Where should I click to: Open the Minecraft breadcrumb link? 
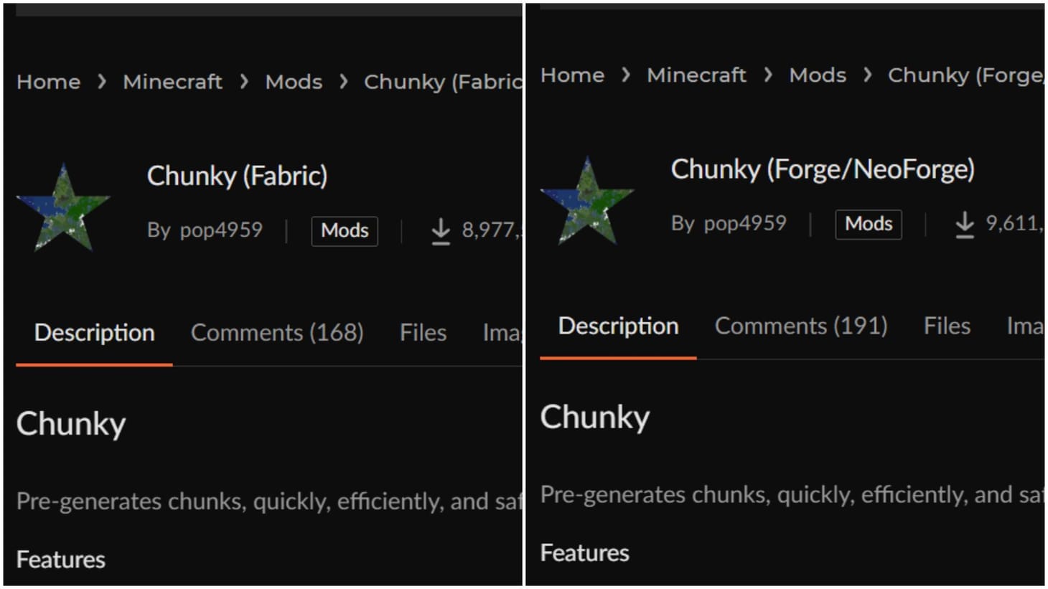[172, 81]
